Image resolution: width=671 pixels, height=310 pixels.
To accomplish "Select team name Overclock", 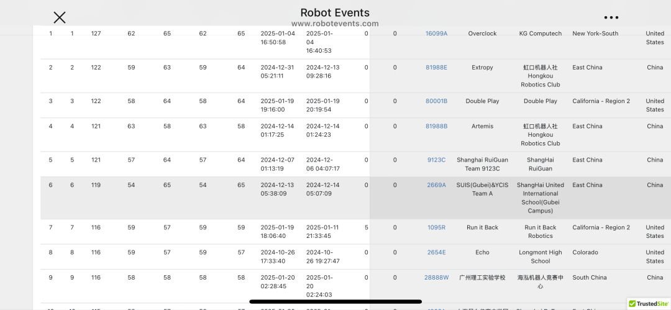I will 482,34.
